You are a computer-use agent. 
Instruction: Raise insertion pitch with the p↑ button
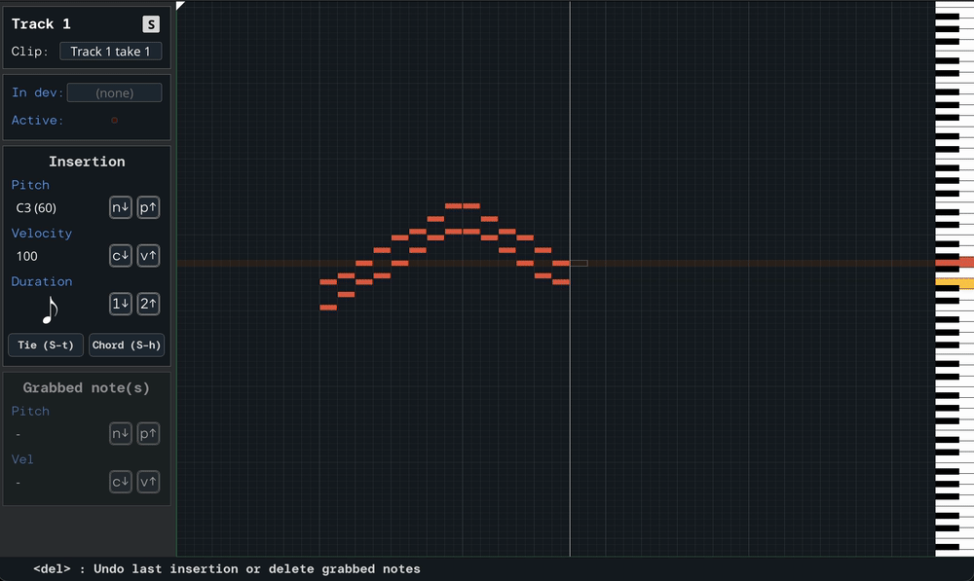tap(148, 207)
